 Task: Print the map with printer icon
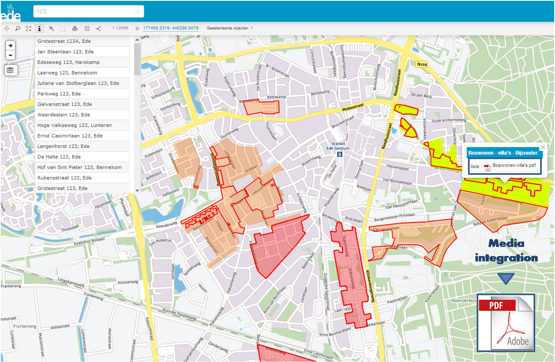coord(75,28)
